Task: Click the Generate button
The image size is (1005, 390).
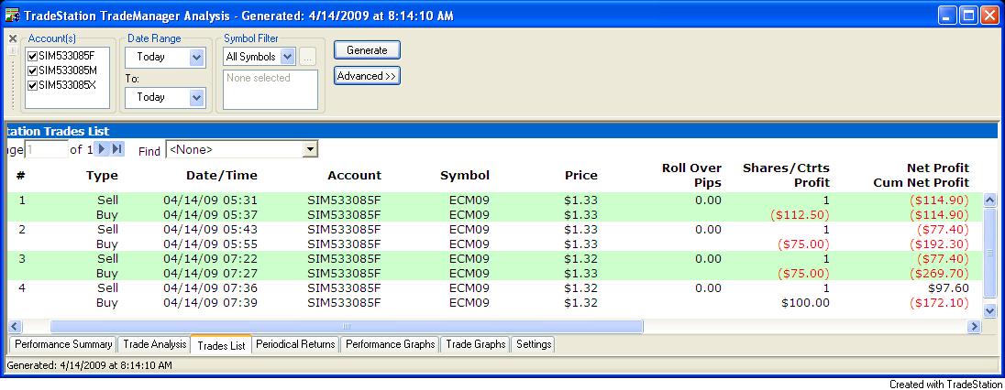Action: click(367, 50)
